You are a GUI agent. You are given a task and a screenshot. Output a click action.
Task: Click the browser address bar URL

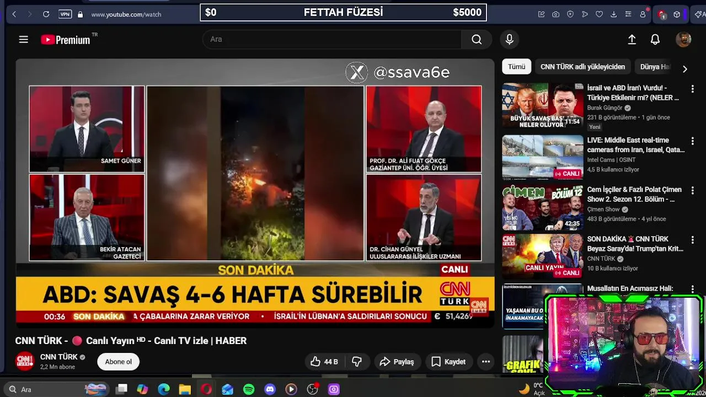pos(126,14)
